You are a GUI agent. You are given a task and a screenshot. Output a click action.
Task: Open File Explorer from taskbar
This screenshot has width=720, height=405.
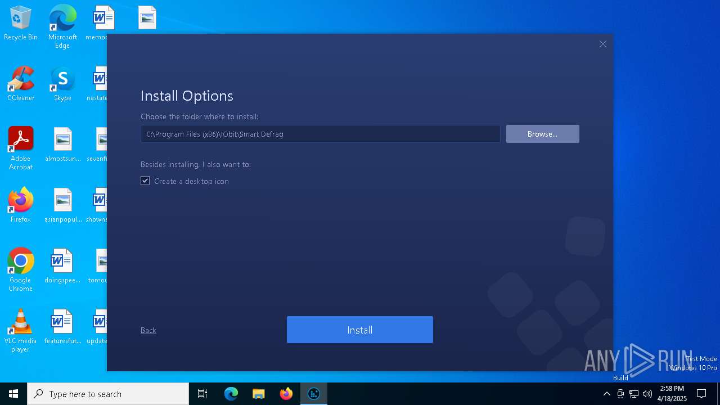(x=259, y=394)
